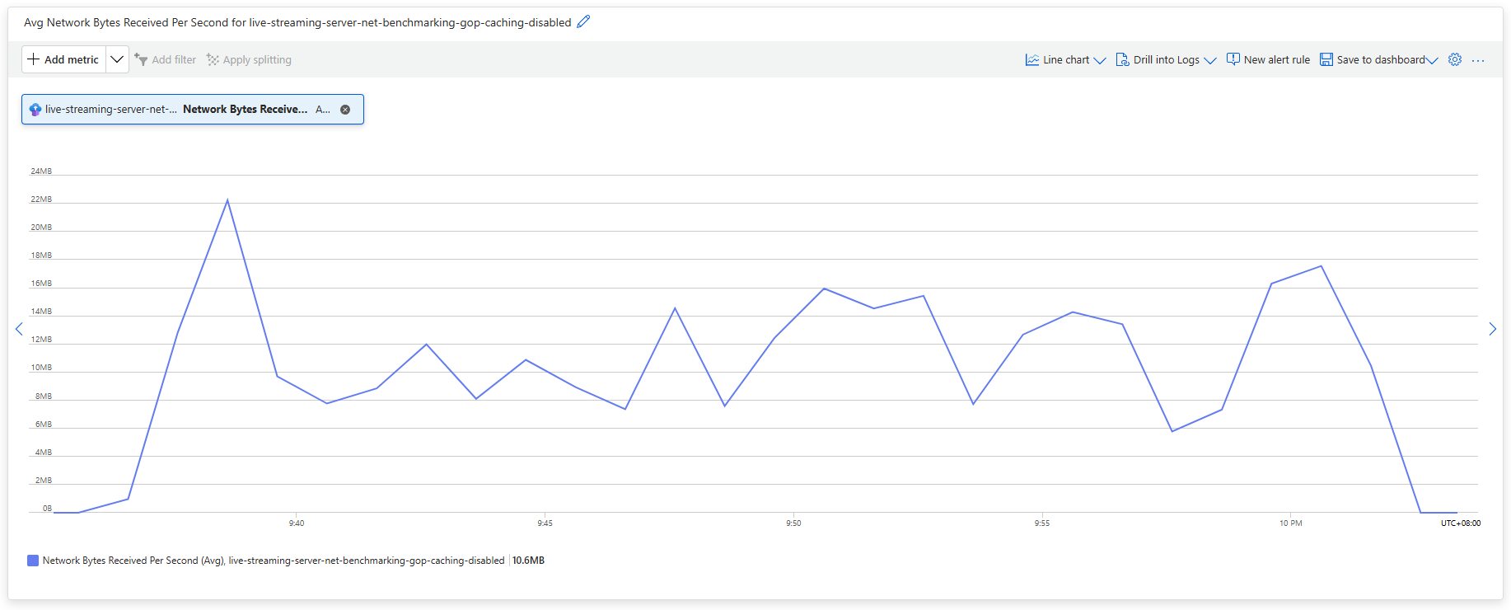Expand the Add metric dropdown arrow
This screenshot has height=610, width=1511.
(117, 59)
